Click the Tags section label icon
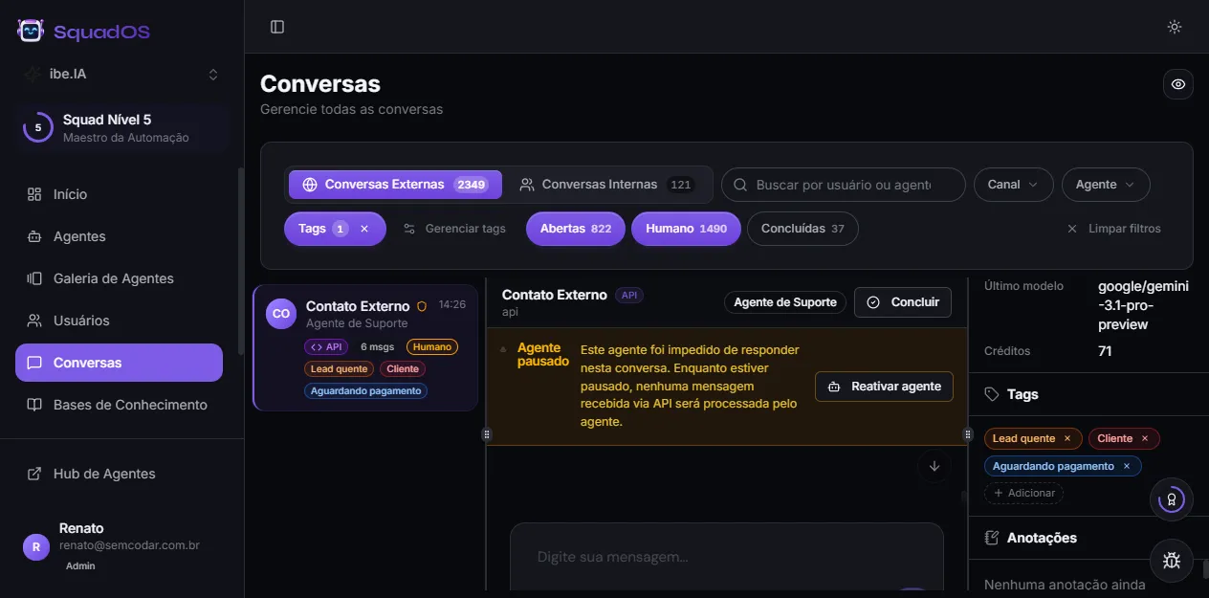This screenshot has width=1209, height=598. 992,394
